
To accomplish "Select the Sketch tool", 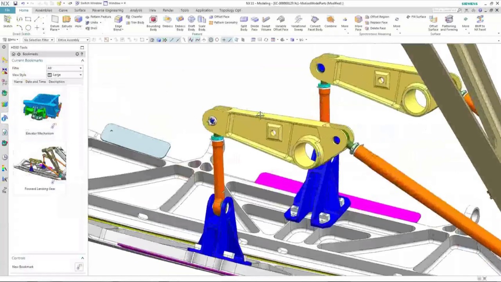I will 7,22.
